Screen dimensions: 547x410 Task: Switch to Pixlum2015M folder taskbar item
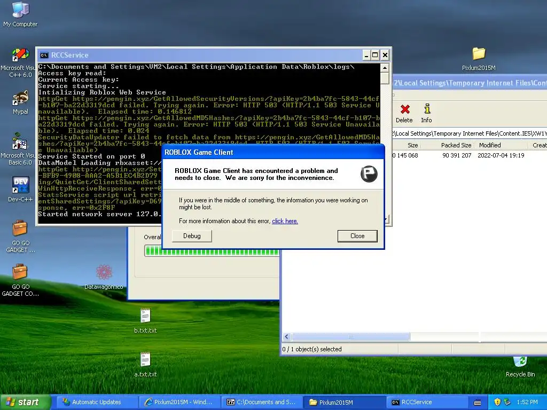coord(345,402)
